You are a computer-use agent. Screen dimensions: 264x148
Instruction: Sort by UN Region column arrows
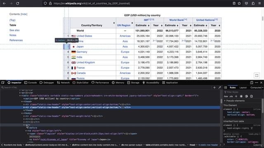(132, 23)
